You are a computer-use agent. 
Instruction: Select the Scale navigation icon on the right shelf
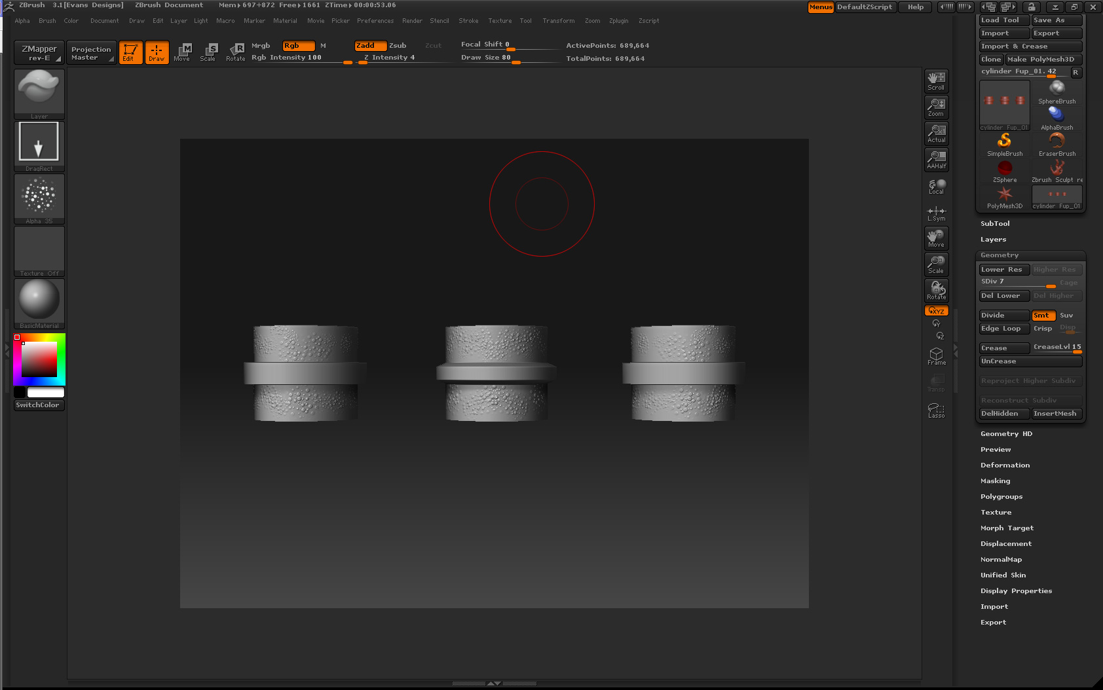click(x=936, y=264)
